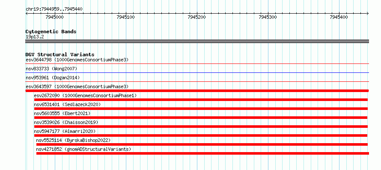Open nsv5947177 (Almarri2020) variant label

coord(65,131)
